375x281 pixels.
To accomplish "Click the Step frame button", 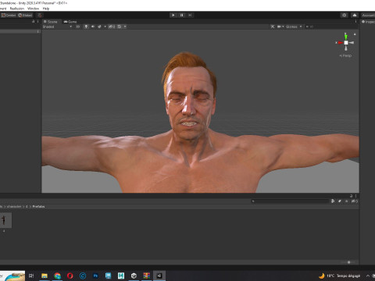I will [190, 16].
